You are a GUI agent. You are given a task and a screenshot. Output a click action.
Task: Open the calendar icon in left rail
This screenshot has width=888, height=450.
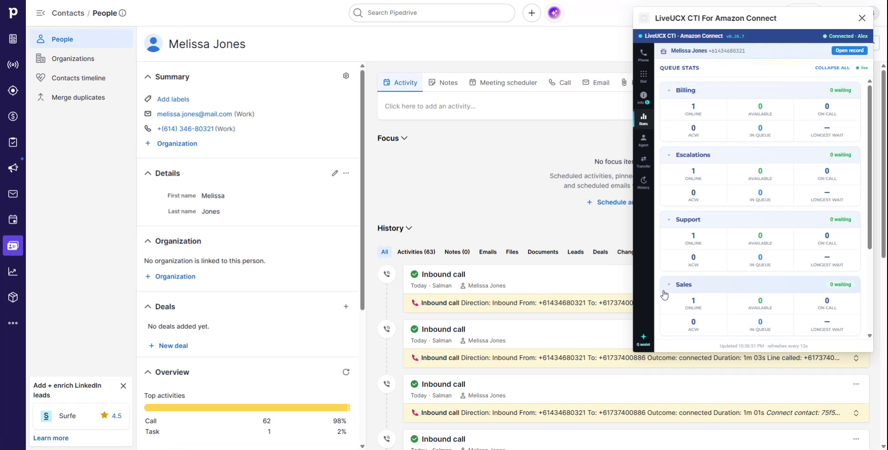coord(13,219)
